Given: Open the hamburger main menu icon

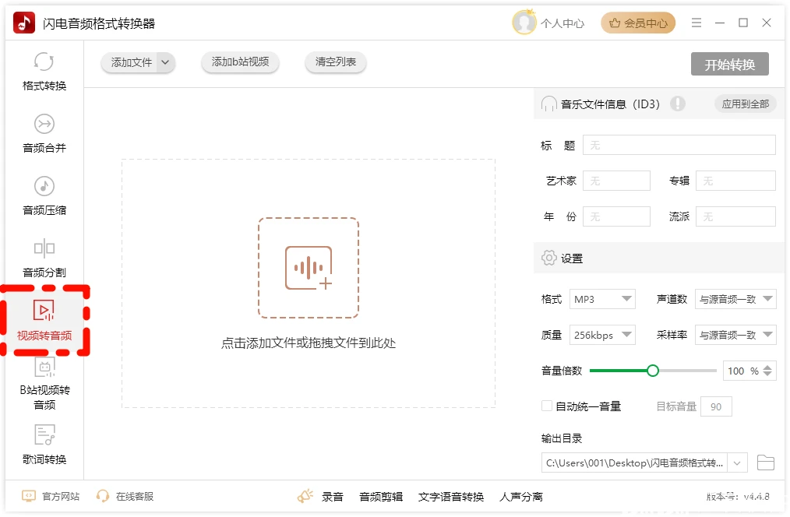Looking at the screenshot, I should (x=697, y=23).
